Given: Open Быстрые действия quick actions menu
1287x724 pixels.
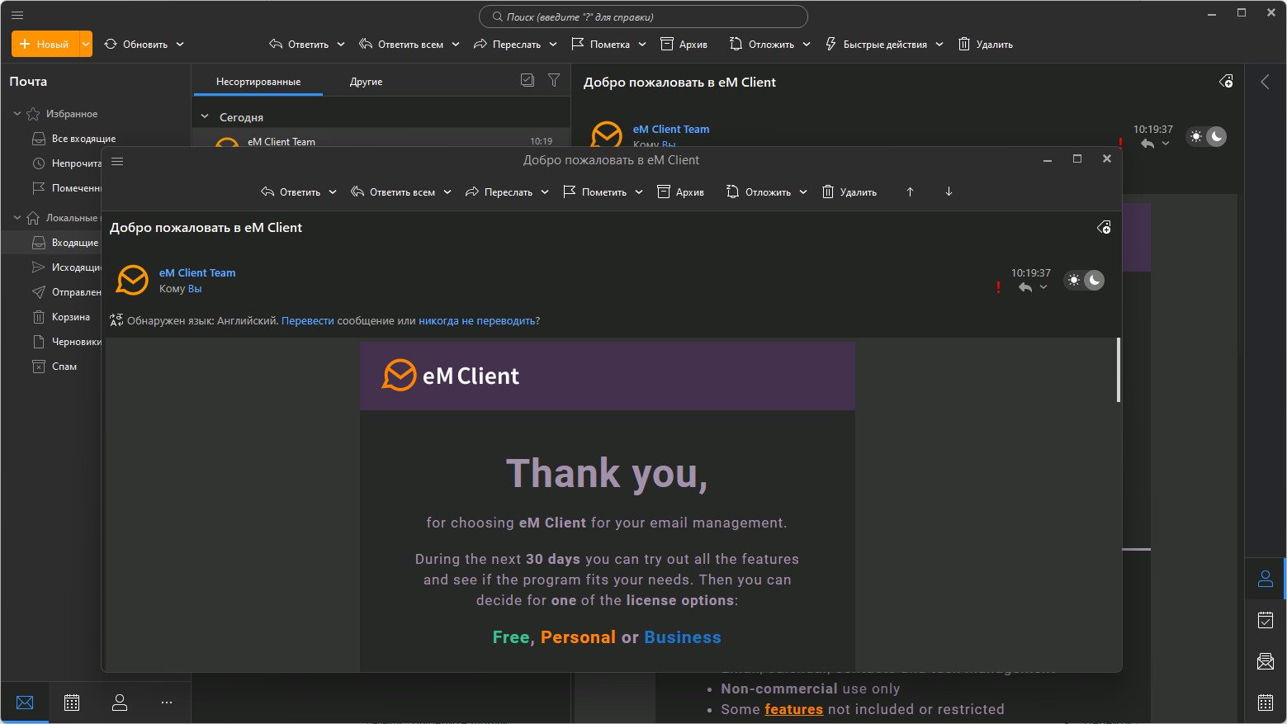Looking at the screenshot, I should coord(884,45).
